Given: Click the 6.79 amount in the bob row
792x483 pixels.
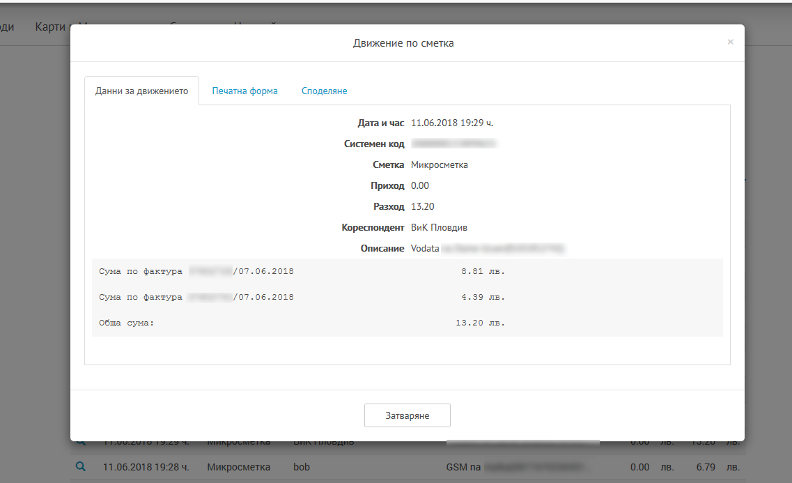Looking at the screenshot, I should [705, 467].
